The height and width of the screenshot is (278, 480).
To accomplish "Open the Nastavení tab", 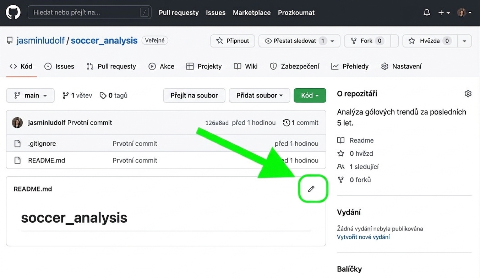I will (402, 66).
